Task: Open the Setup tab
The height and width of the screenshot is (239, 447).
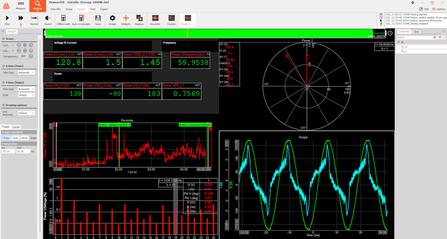Action: [69, 9]
